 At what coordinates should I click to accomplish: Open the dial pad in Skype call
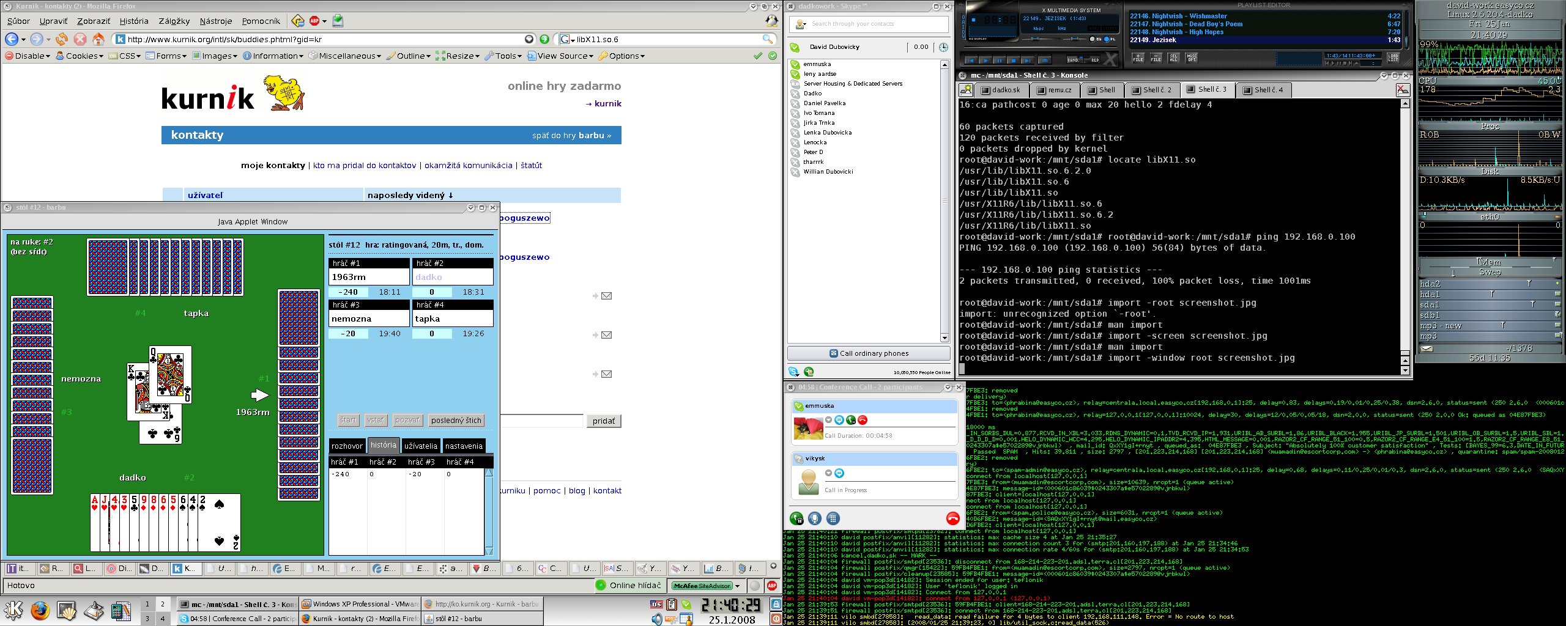tap(833, 518)
